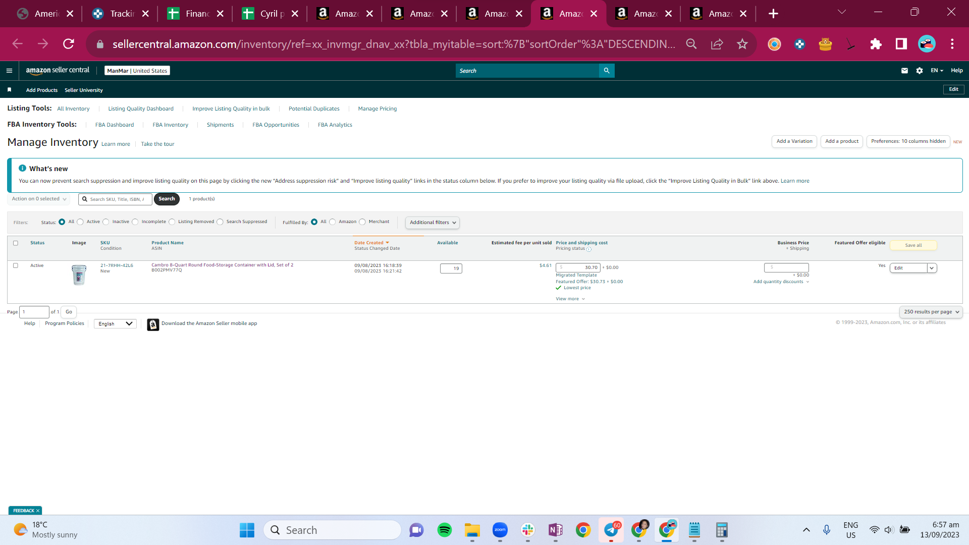Click the Windows Start button
Image resolution: width=969 pixels, height=545 pixels.
[247, 530]
